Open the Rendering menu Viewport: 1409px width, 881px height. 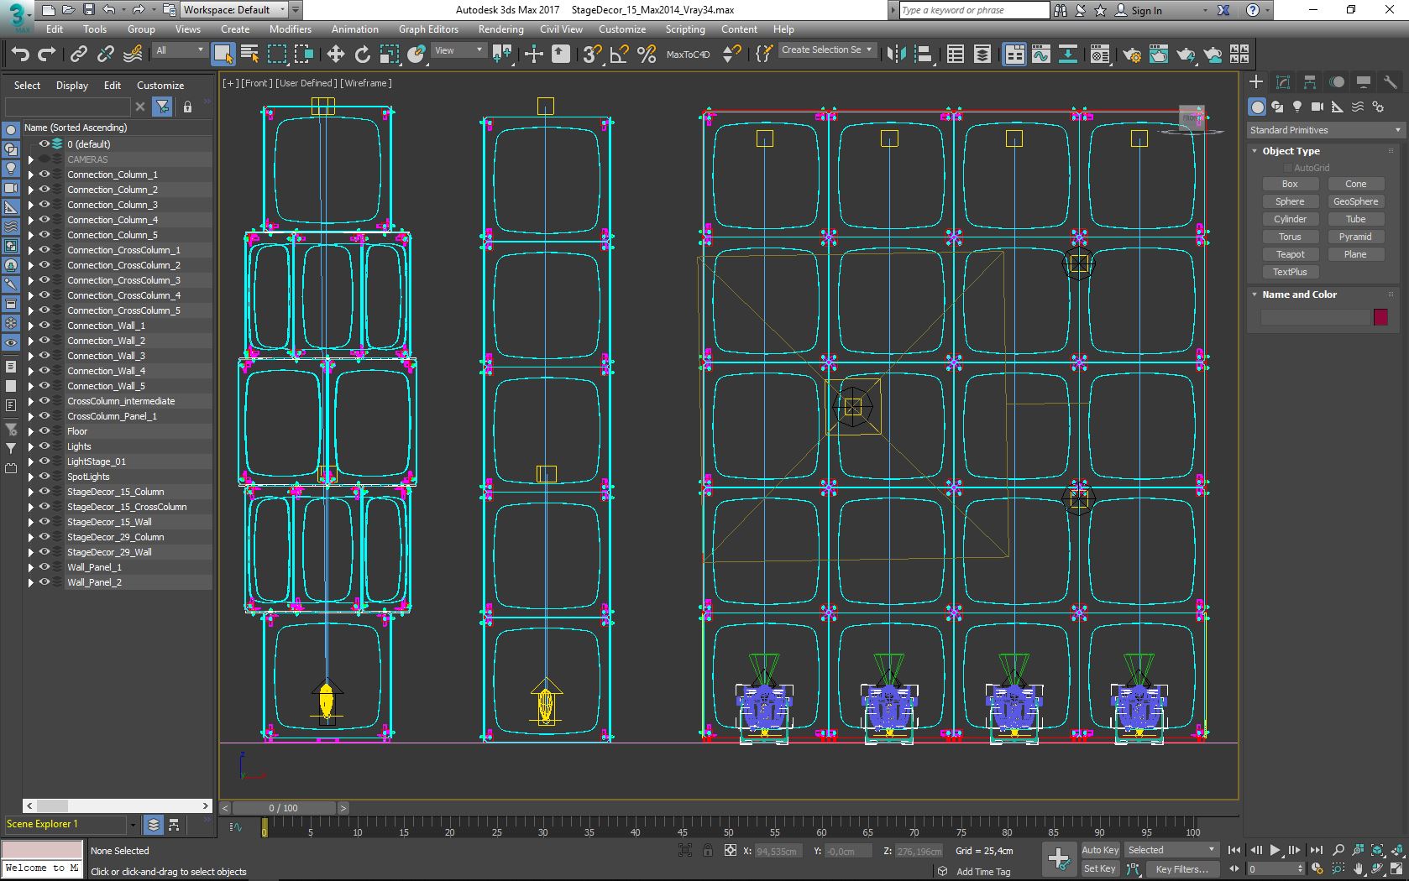coord(500,29)
